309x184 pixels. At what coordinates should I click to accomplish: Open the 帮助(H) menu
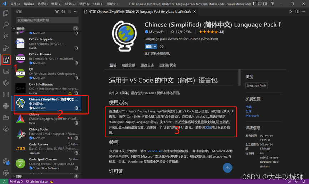pos(112,4)
